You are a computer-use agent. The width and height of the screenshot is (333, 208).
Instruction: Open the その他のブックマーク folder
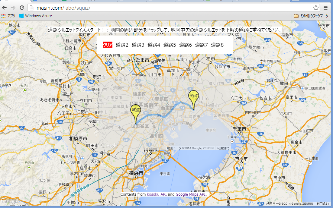pos(311,16)
